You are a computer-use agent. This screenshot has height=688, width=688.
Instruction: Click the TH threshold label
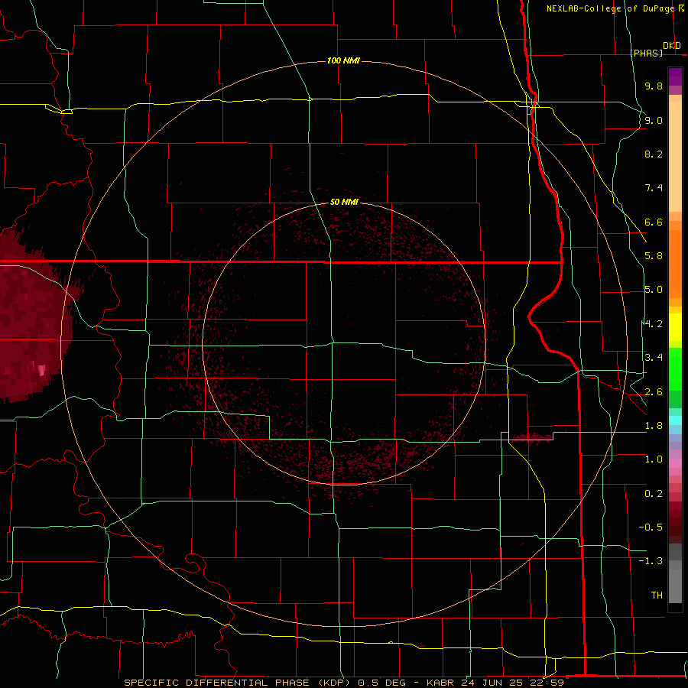[657, 596]
